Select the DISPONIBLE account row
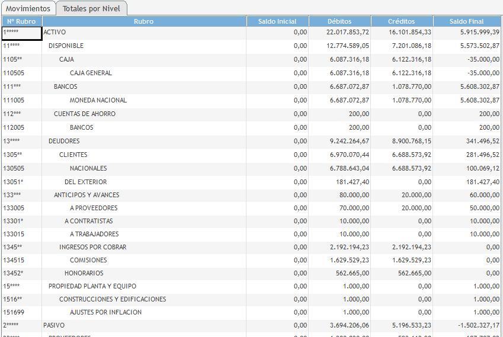Viewport: 503px width, 337px height. click(x=66, y=46)
